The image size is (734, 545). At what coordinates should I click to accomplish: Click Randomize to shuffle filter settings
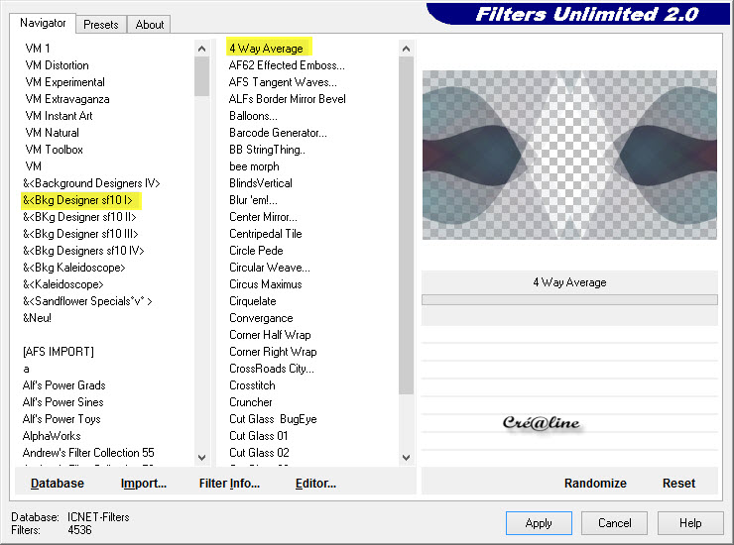[x=595, y=484]
